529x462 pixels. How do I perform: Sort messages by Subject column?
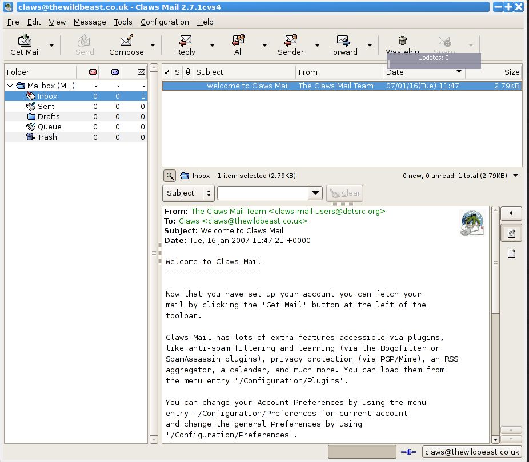245,72
